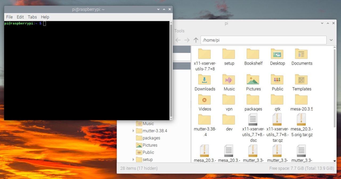Expand the setup folder in the sidebar tree
Image resolution: width=341 pixels, height=179 pixels.
[x=133, y=159]
